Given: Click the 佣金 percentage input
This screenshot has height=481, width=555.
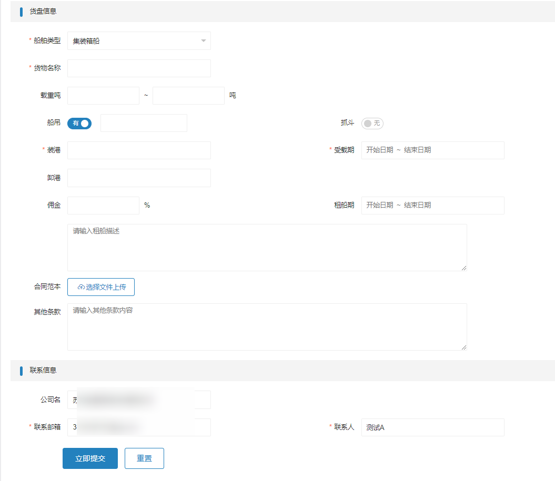Looking at the screenshot, I should point(103,206).
